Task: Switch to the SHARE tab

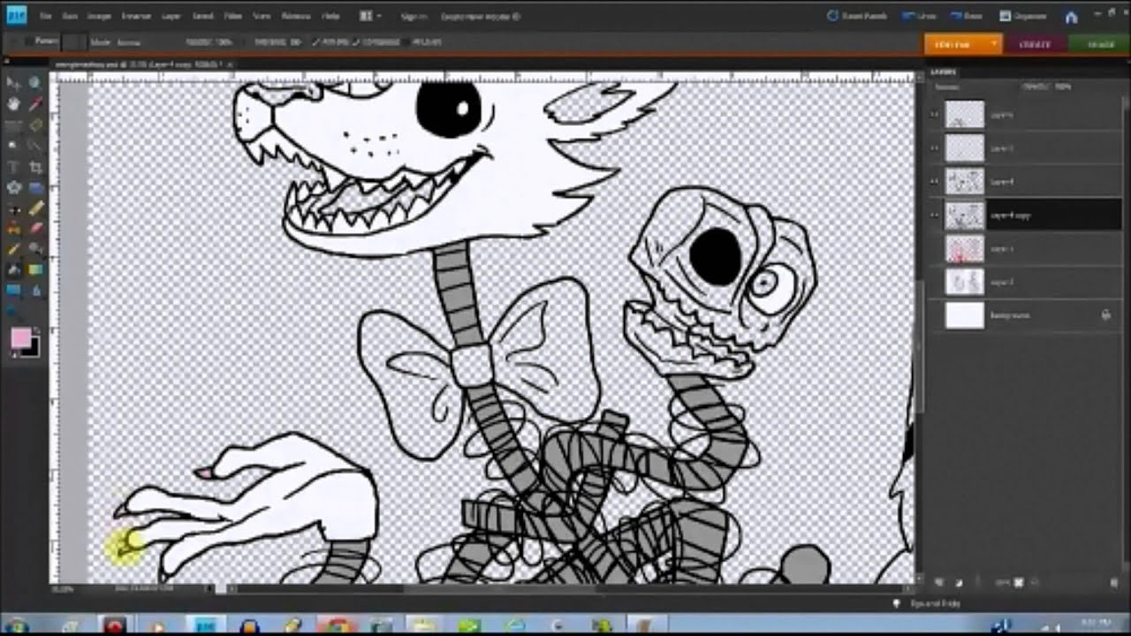Action: click(x=1101, y=43)
